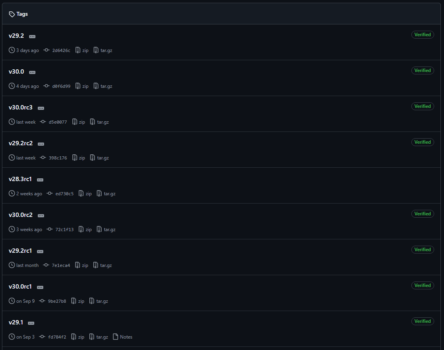Expand the ellipsis details for v29.2
Viewport: 444px width, 350px height.
point(32,36)
